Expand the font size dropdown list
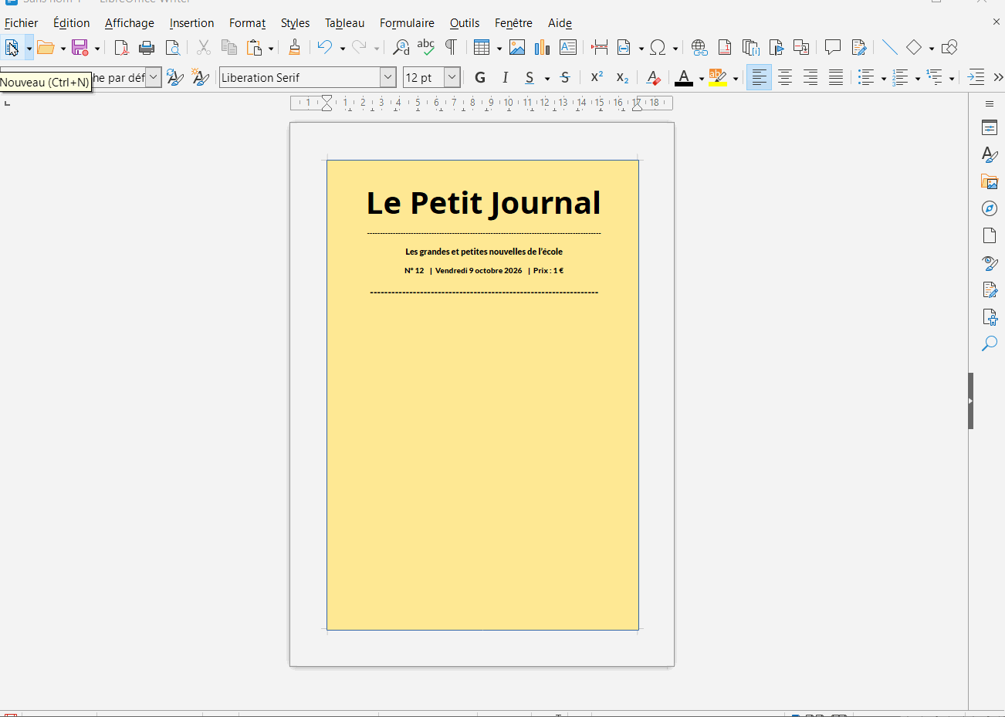Screen dimensions: 1005x717 (x=452, y=78)
